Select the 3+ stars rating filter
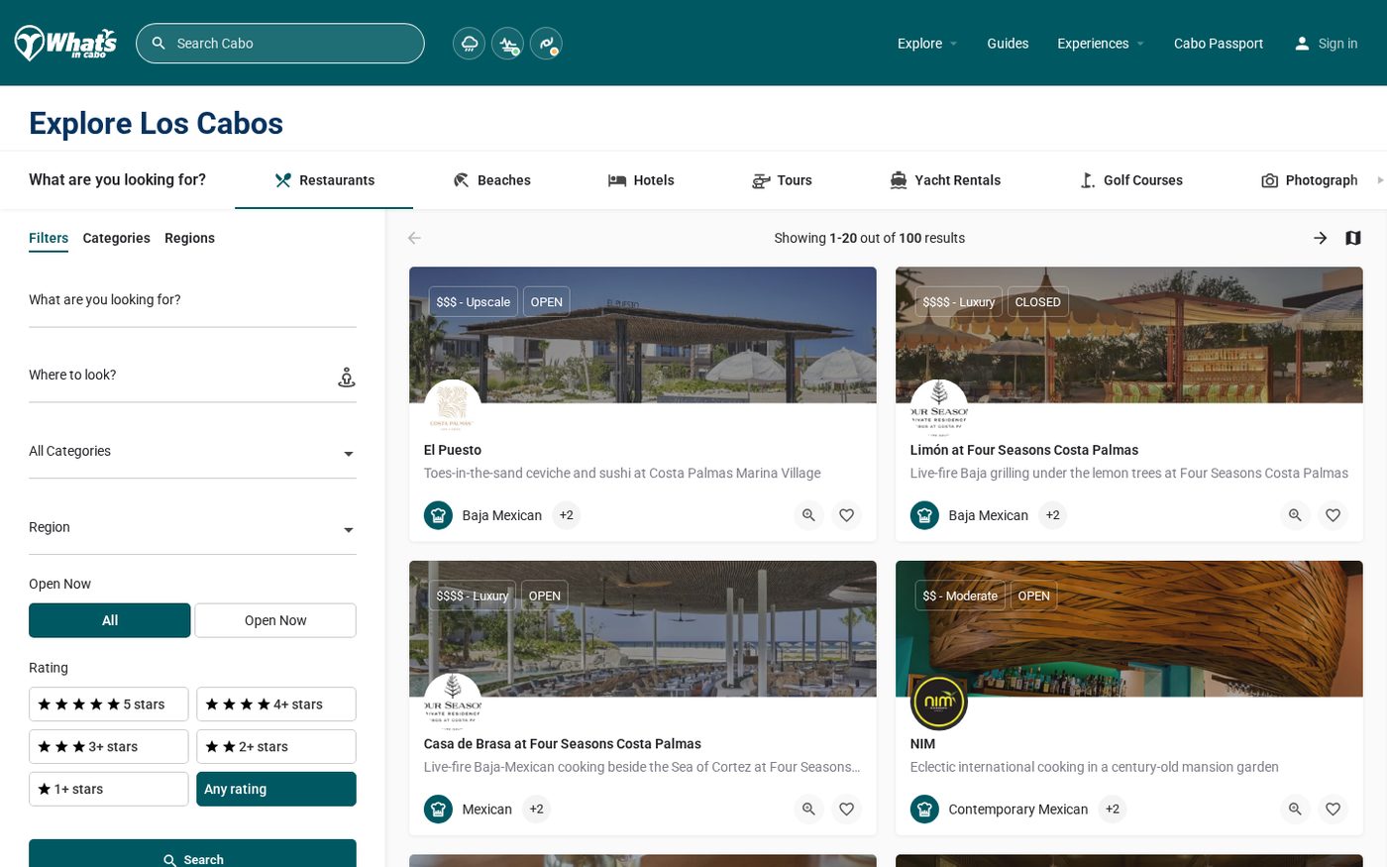This screenshot has height=867, width=1387. pos(109,747)
